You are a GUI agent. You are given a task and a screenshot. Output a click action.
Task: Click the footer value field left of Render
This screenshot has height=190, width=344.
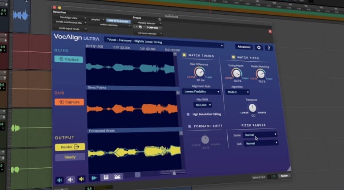click(273, 177)
